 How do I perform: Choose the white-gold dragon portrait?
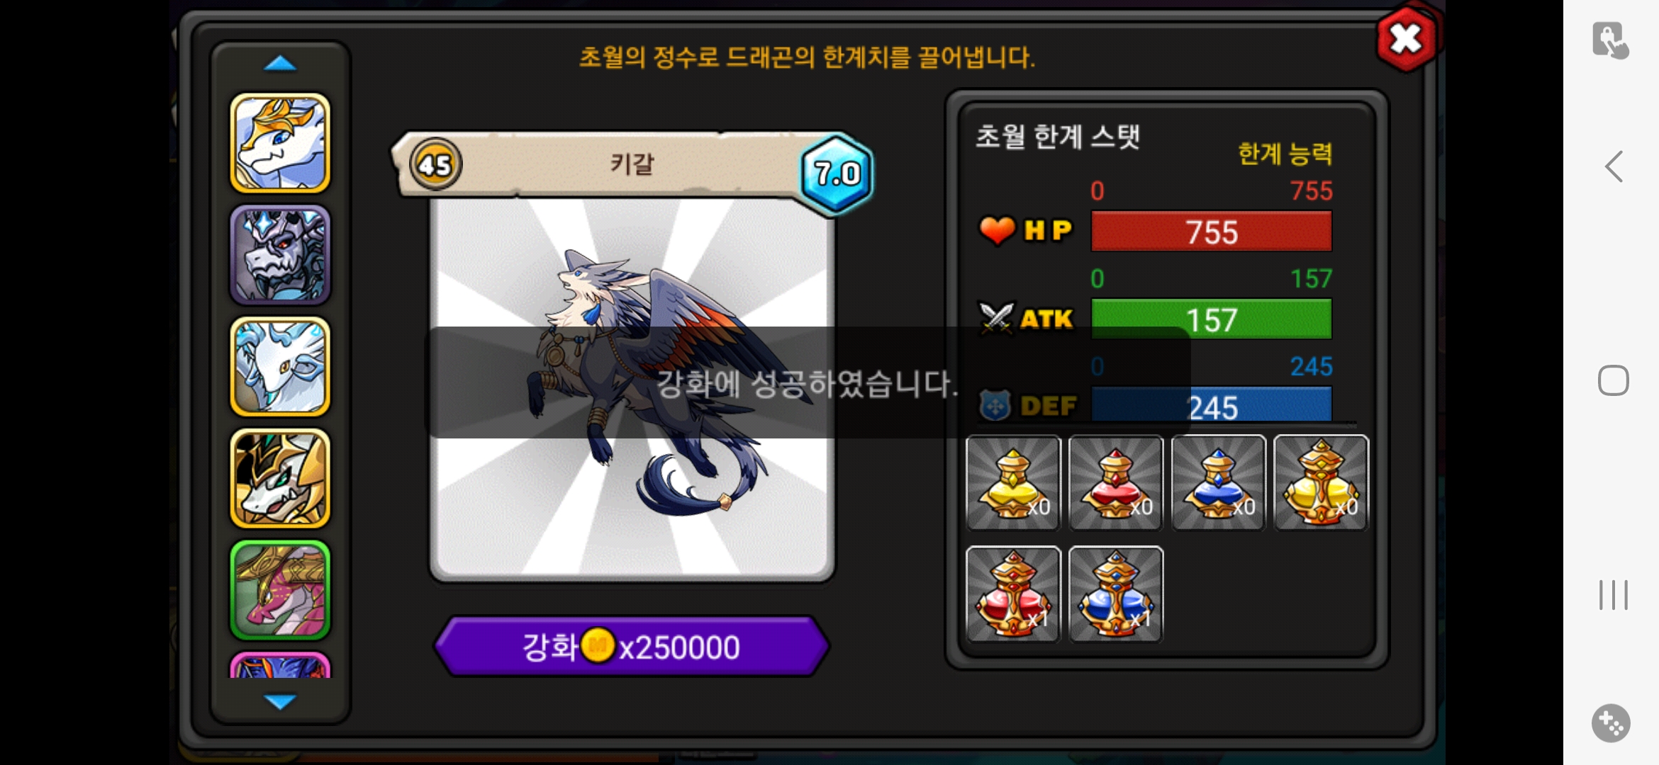280,143
